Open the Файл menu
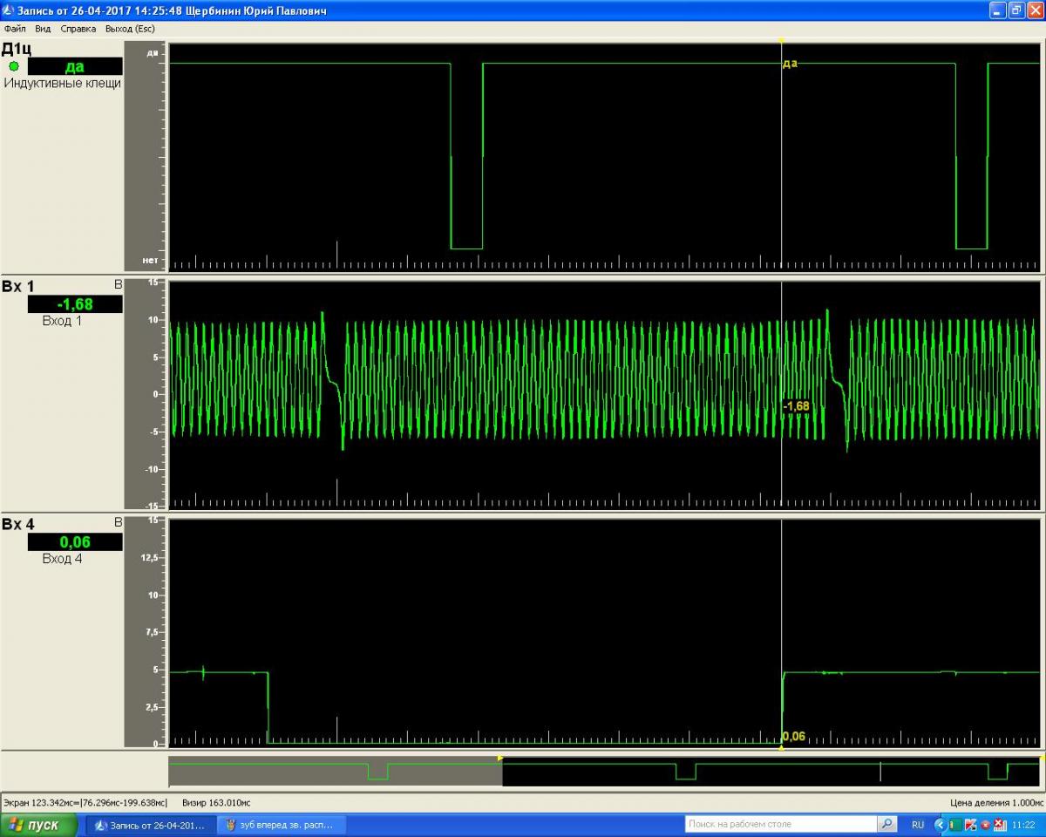 click(x=15, y=29)
